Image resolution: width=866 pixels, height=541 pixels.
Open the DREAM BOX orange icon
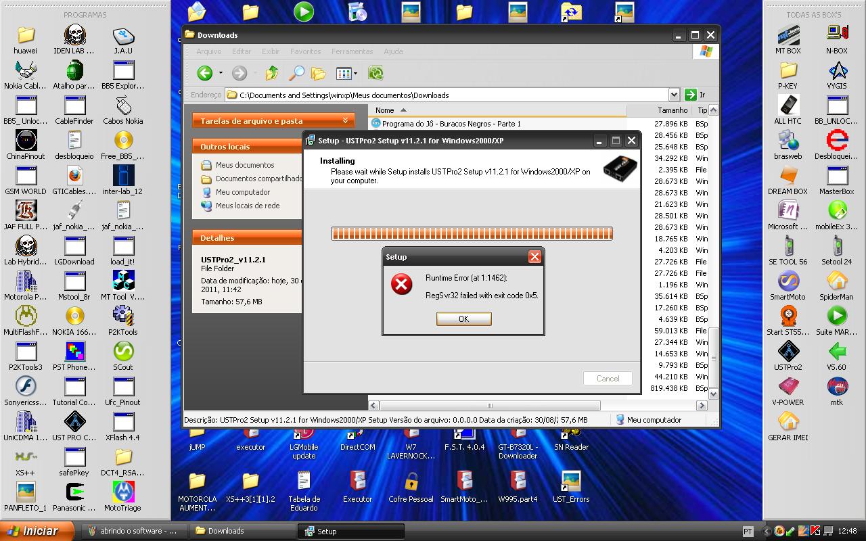click(x=788, y=181)
